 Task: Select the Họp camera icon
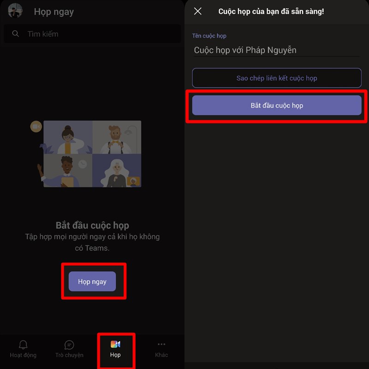click(115, 344)
